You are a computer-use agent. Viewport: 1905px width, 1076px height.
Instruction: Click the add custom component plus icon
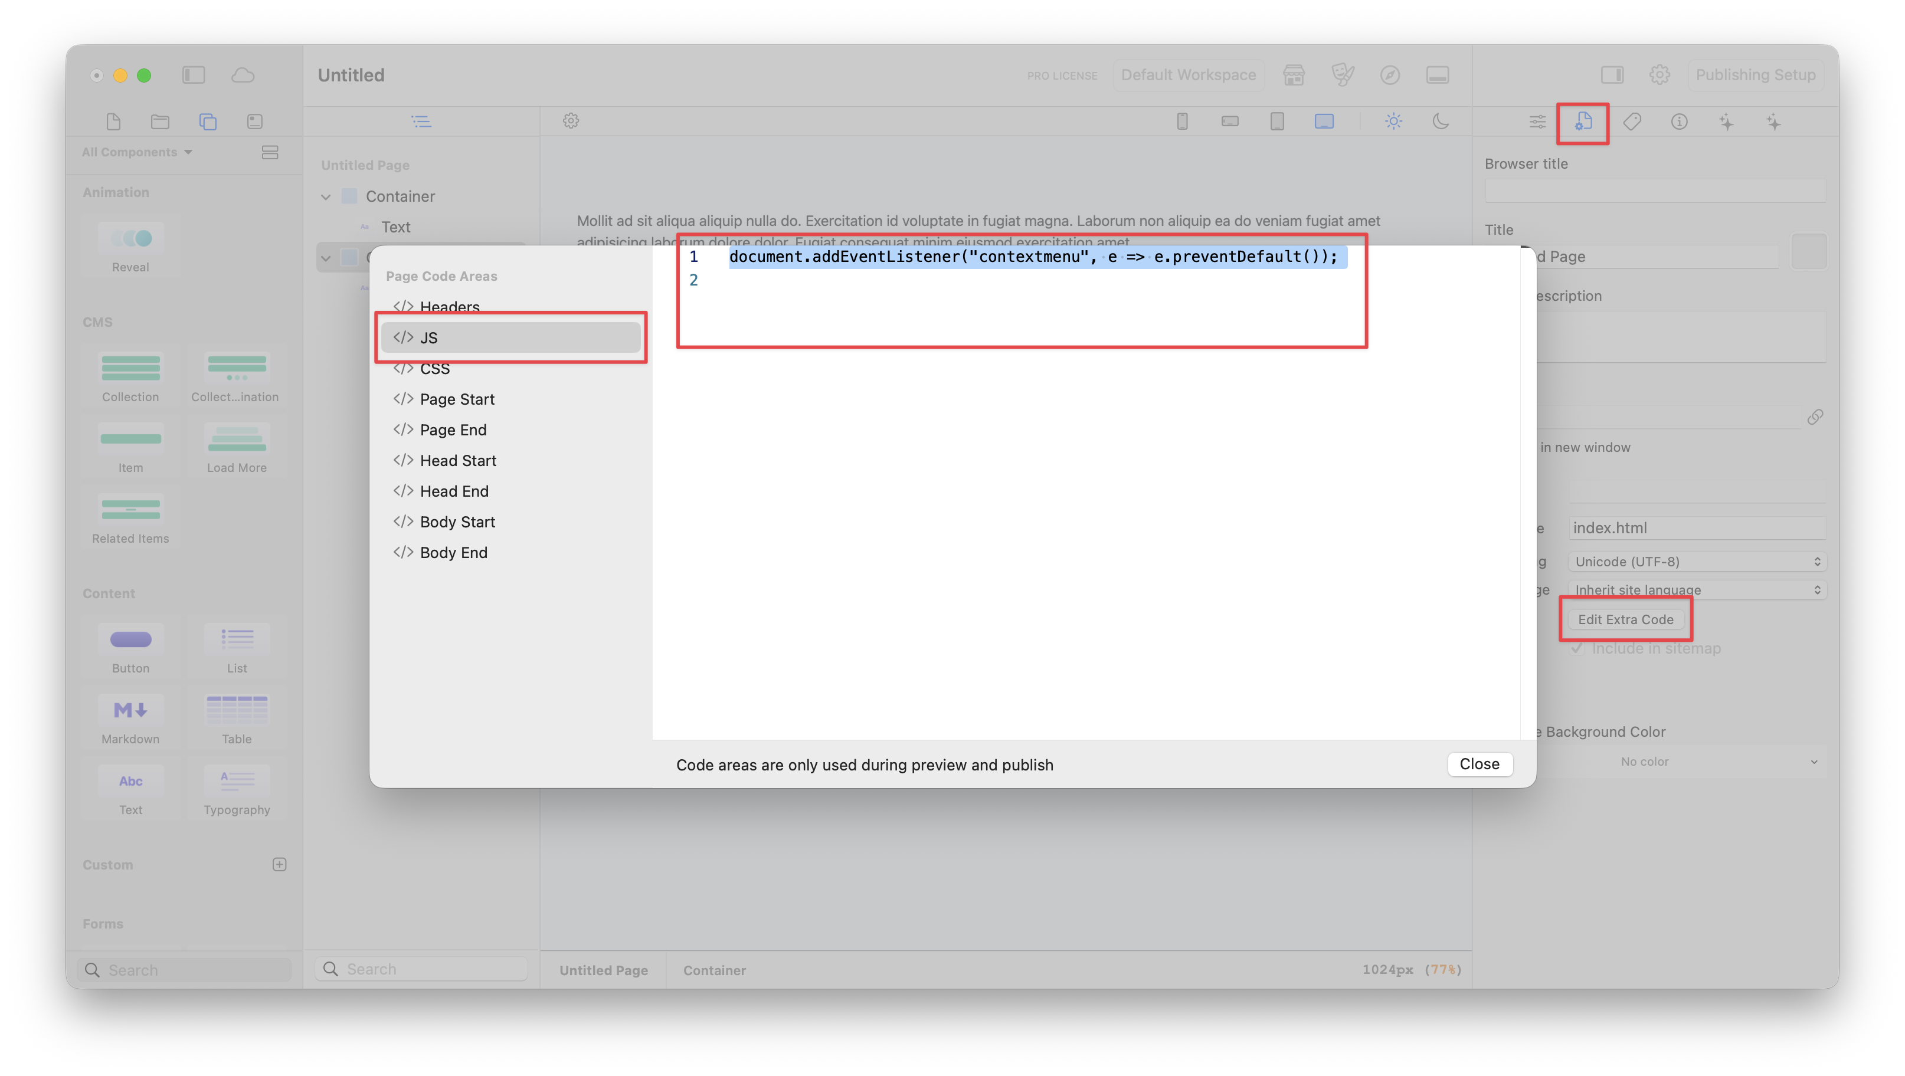coord(279,865)
